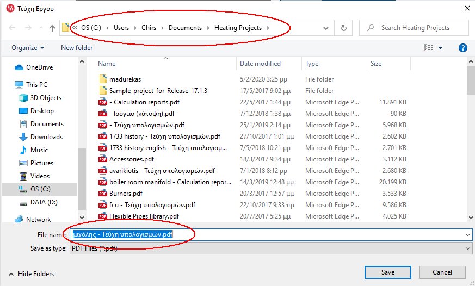Open the Organize menu
Image resolution: width=475 pixels, height=286 pixels.
tap(28, 48)
